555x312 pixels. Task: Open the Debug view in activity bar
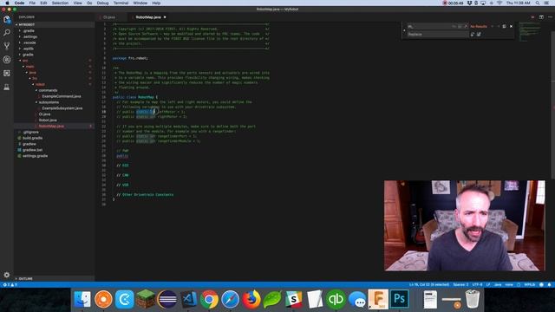(x=7, y=60)
